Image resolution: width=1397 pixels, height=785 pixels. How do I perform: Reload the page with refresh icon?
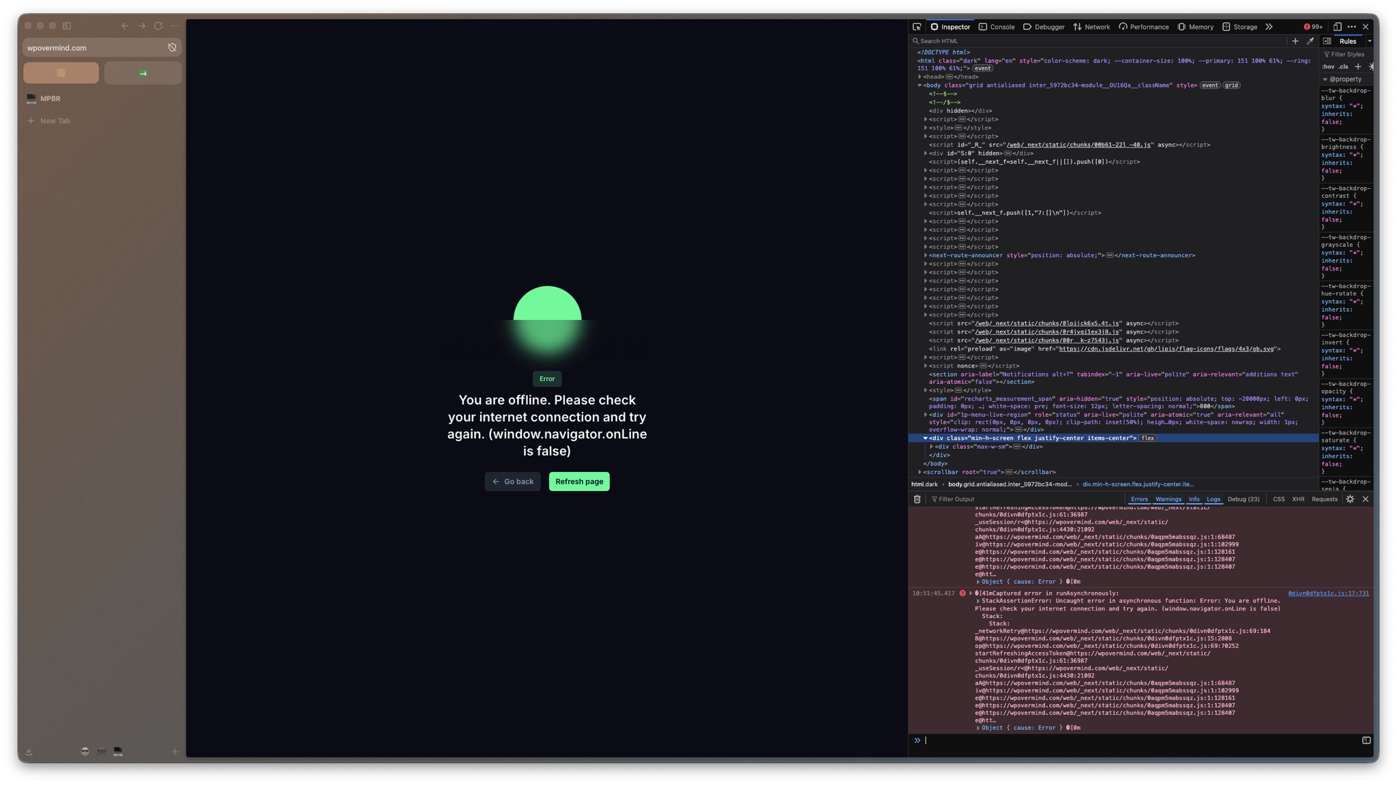(158, 26)
